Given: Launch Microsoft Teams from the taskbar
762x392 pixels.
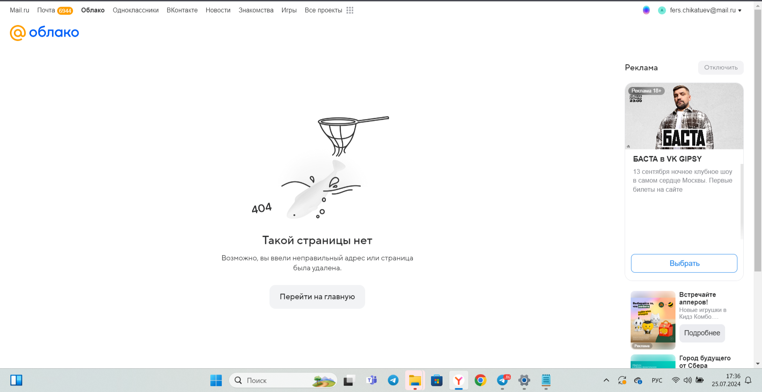Looking at the screenshot, I should (x=371, y=380).
